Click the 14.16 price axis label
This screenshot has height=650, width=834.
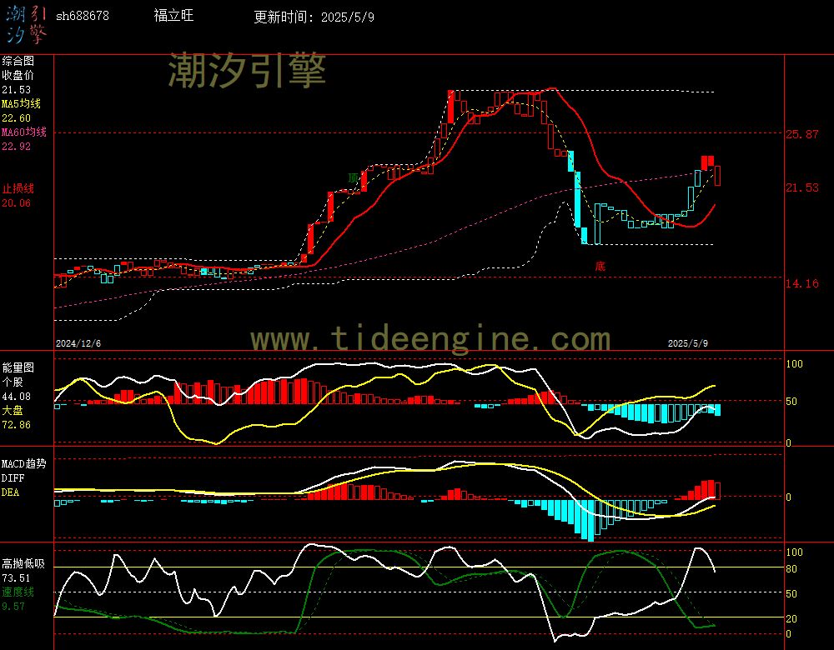point(802,284)
